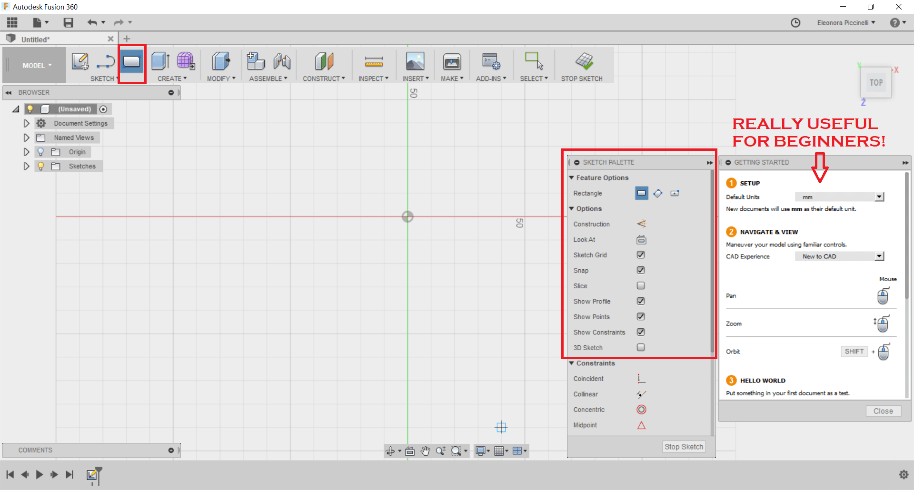914x490 pixels.
Task: Play the design timeline
Action: click(x=40, y=474)
